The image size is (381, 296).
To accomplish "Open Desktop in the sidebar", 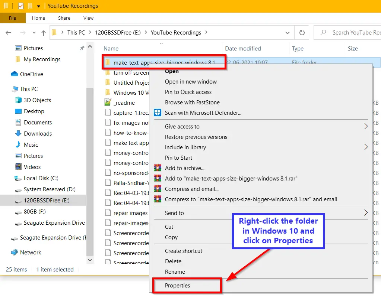I will coord(34,111).
